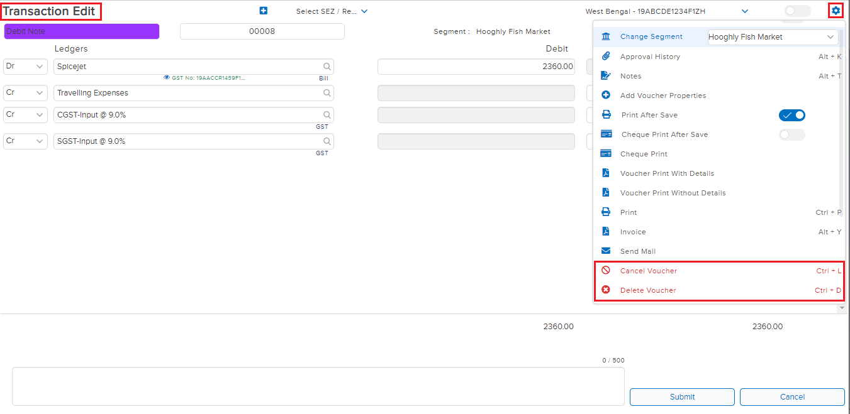Choose Voucher Print With Details option
850x414 pixels.
667,173
